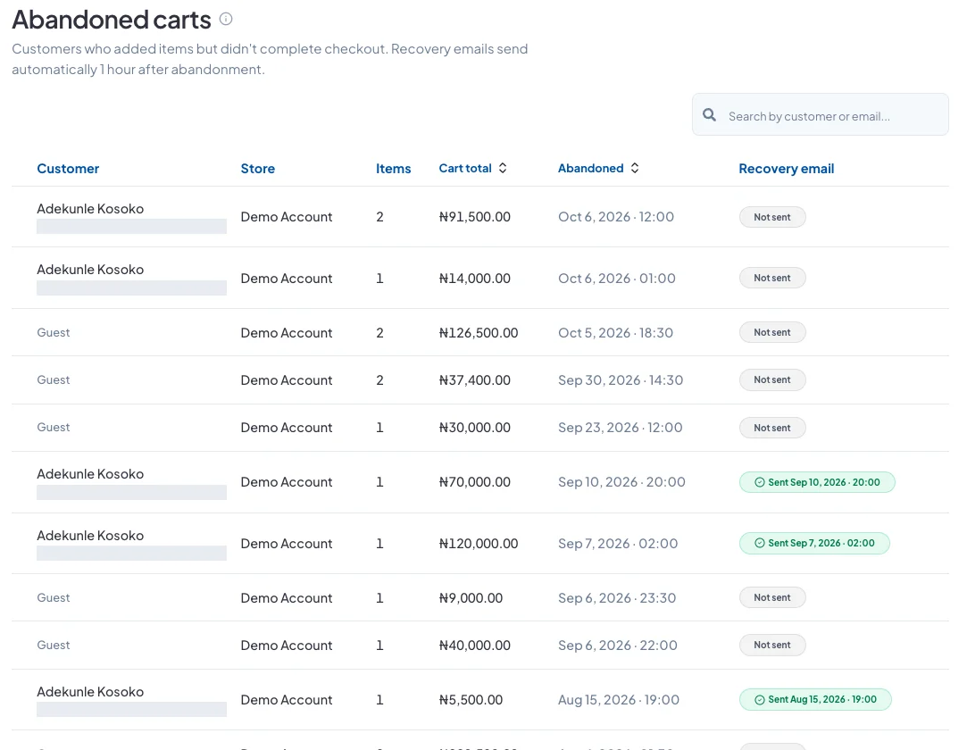
Task: Click the info icon beside Abandoned carts
Action: [226, 19]
